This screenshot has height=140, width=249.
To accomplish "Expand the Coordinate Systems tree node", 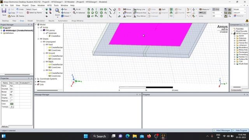I will [35, 79].
